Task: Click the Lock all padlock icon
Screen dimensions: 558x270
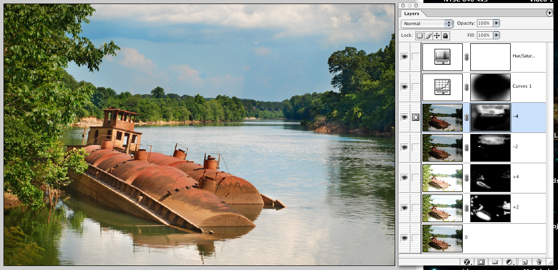Action: (446, 36)
